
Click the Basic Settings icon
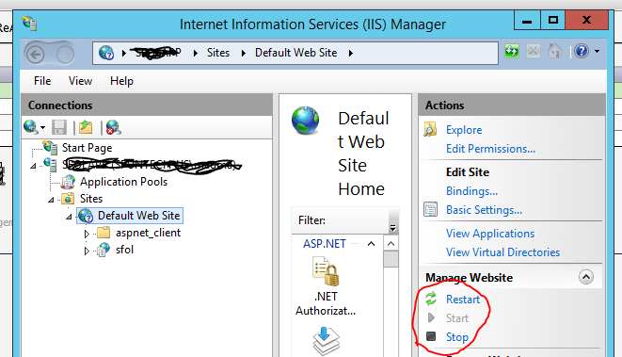pos(430,209)
